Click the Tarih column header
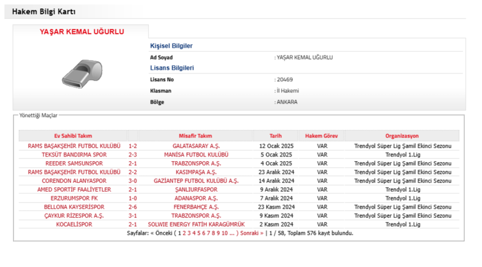This screenshot has height=267, width=482. click(x=276, y=136)
